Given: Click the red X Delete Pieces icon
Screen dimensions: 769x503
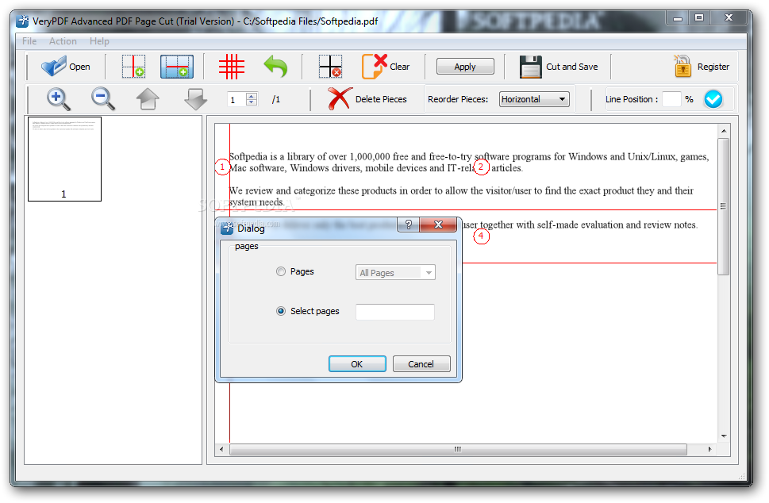Looking at the screenshot, I should pos(340,98).
